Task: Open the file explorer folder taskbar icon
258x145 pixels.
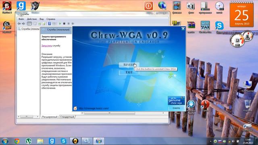Action: point(40,141)
